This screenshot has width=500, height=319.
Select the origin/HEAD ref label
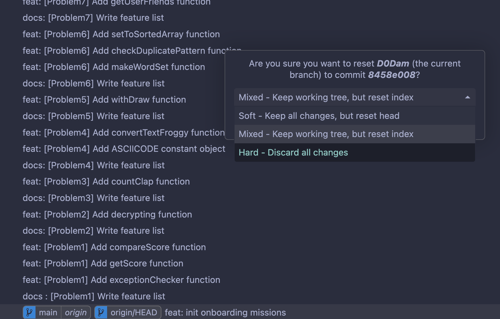pyautogui.click(x=134, y=312)
